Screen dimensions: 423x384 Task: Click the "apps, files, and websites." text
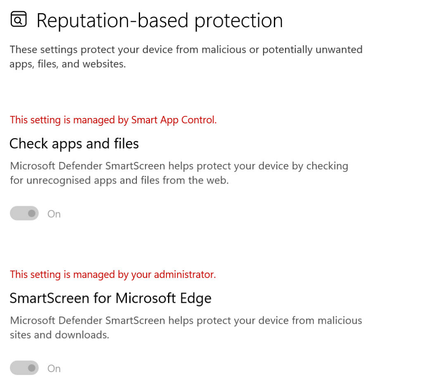(x=68, y=64)
